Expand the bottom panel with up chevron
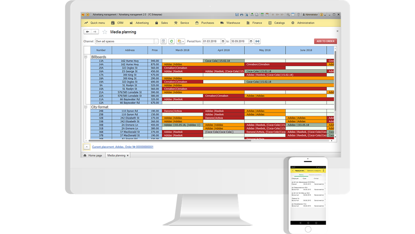The image size is (415, 234). (x=87, y=147)
